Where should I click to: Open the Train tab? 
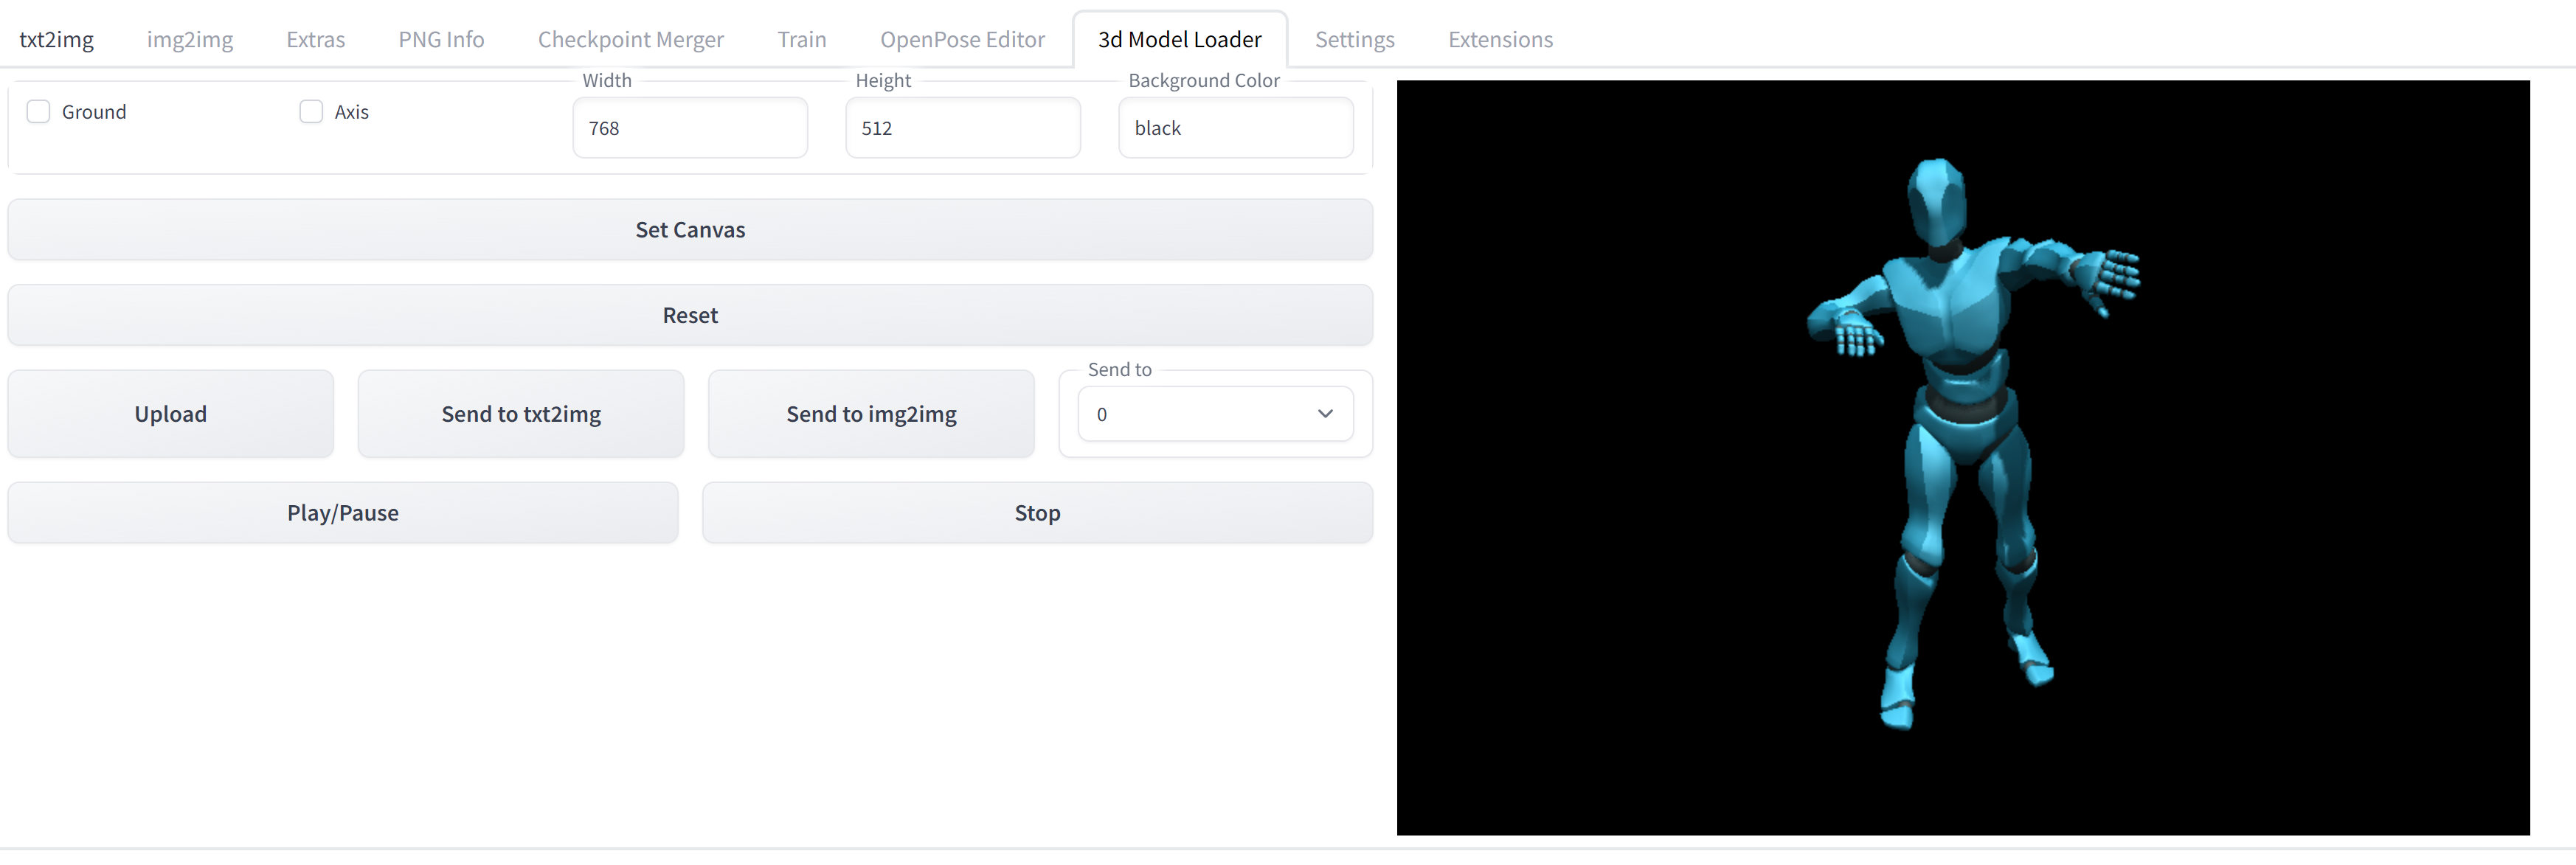coord(802,39)
